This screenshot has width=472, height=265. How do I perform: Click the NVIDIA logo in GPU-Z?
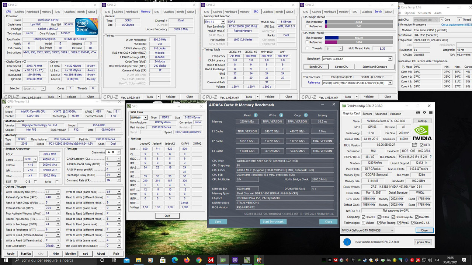point(422,133)
